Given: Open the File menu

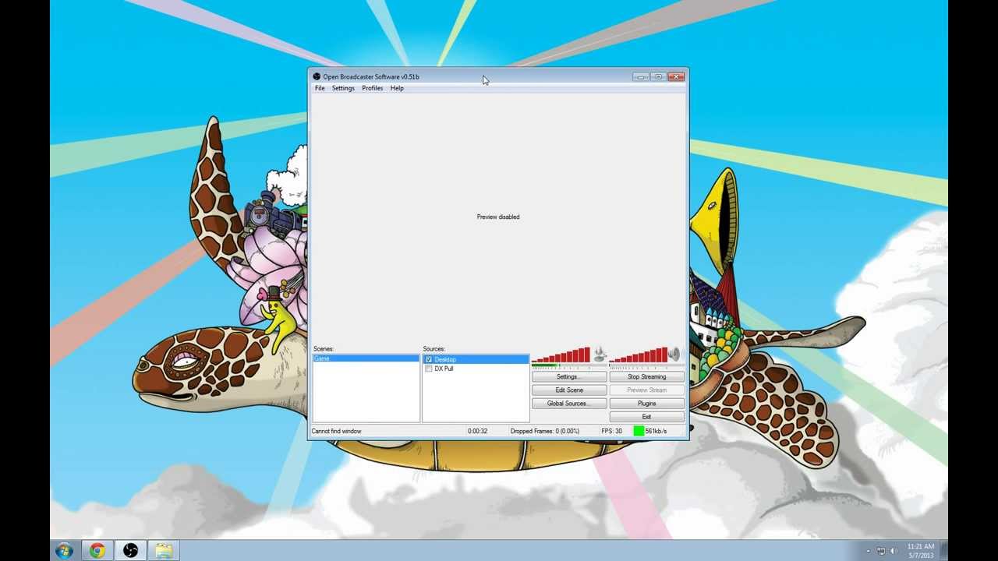Looking at the screenshot, I should pyautogui.click(x=320, y=88).
